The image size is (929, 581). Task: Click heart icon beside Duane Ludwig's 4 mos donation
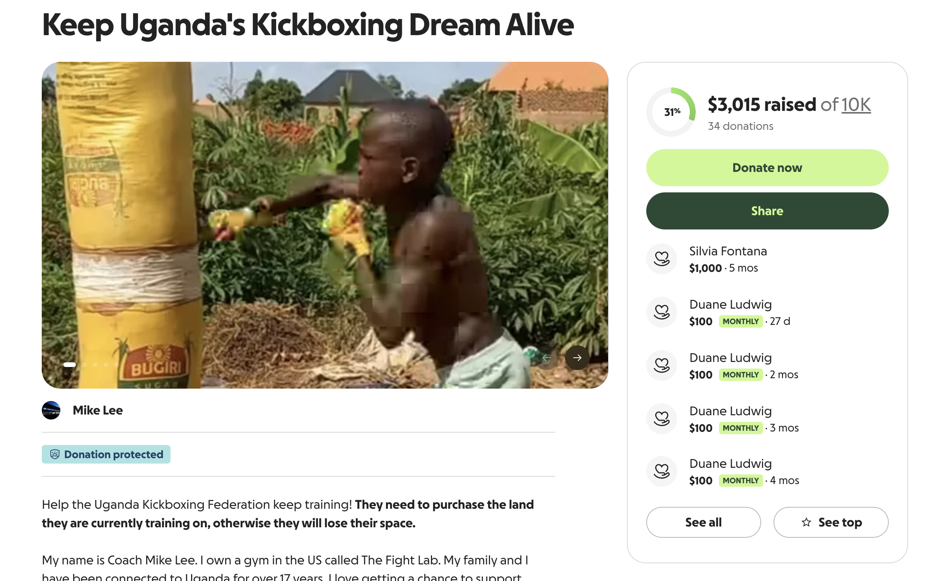pyautogui.click(x=662, y=471)
